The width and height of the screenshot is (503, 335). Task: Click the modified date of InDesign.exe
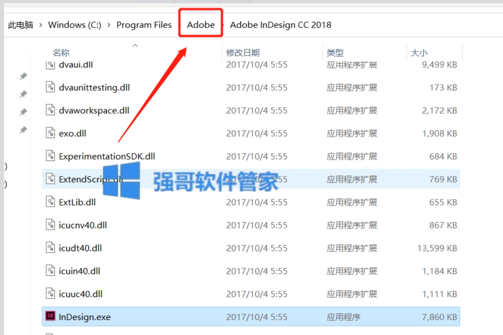257,317
